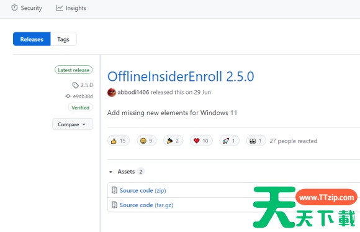
Task: Click the Verified badge
Action: click(80, 108)
